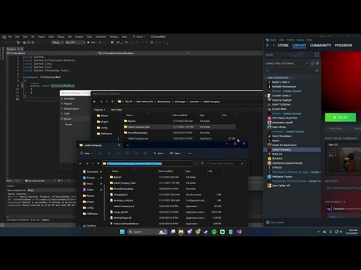Click the green Start debugging button
Image resolution: width=361 pixels, height=270 pixels.
click(91, 43)
